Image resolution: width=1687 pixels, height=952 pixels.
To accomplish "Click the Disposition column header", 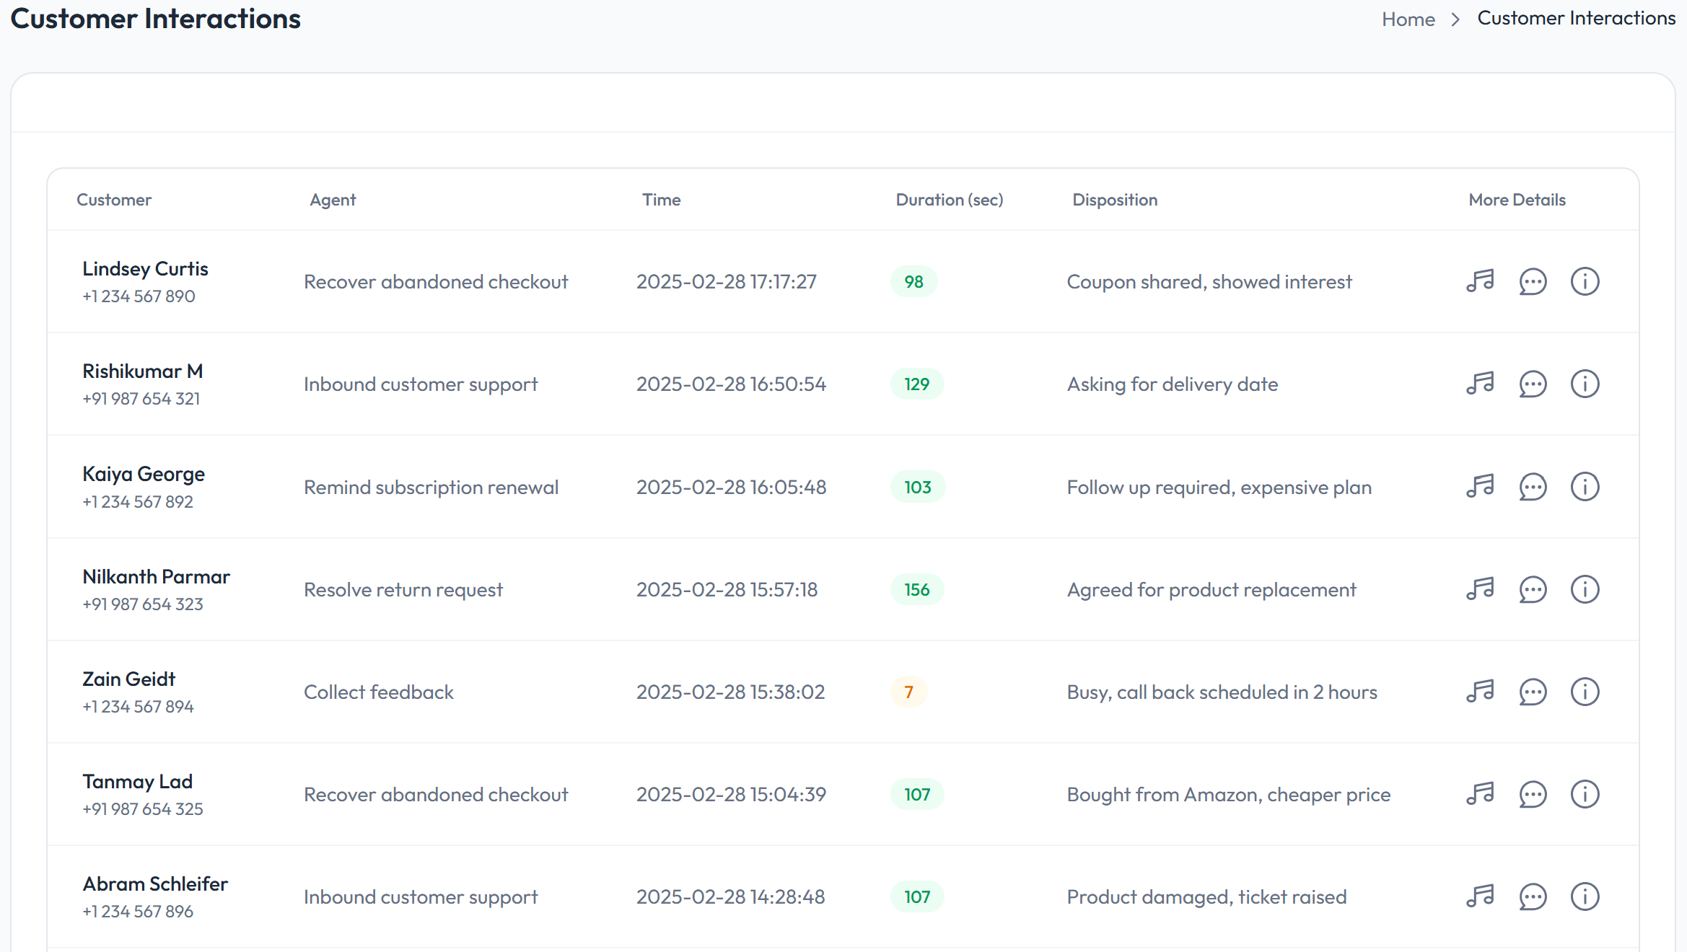I will pyautogui.click(x=1114, y=200).
